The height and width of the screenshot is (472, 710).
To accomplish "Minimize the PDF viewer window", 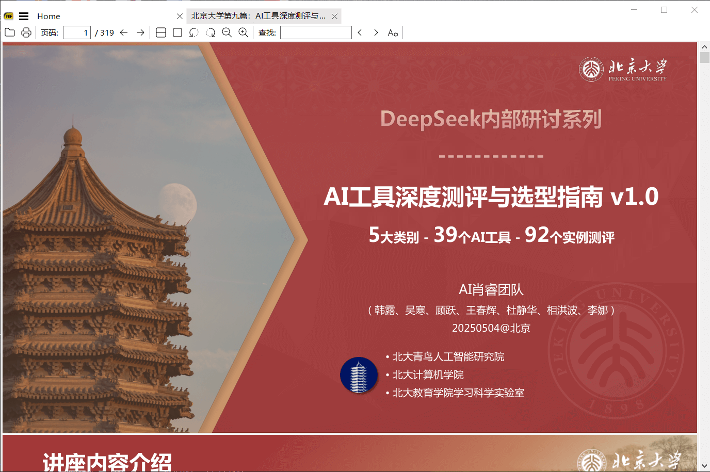I will coord(634,9).
